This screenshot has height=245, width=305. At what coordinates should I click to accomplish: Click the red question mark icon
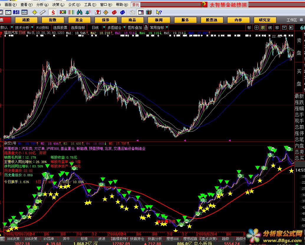(x=98, y=12)
